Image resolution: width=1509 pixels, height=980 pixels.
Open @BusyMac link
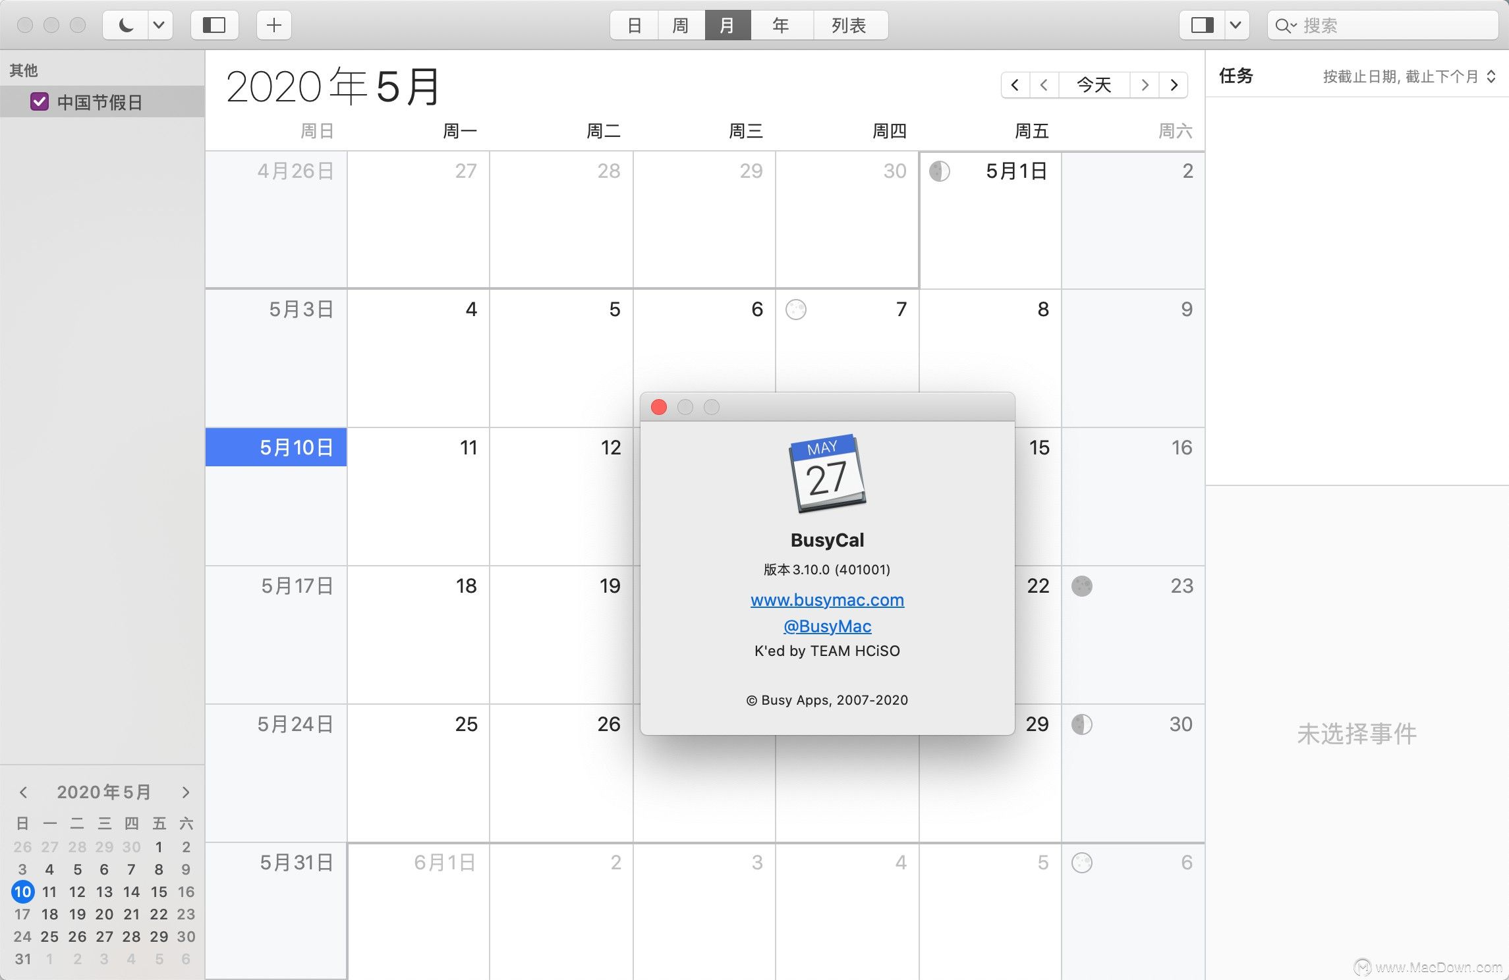(x=827, y=626)
